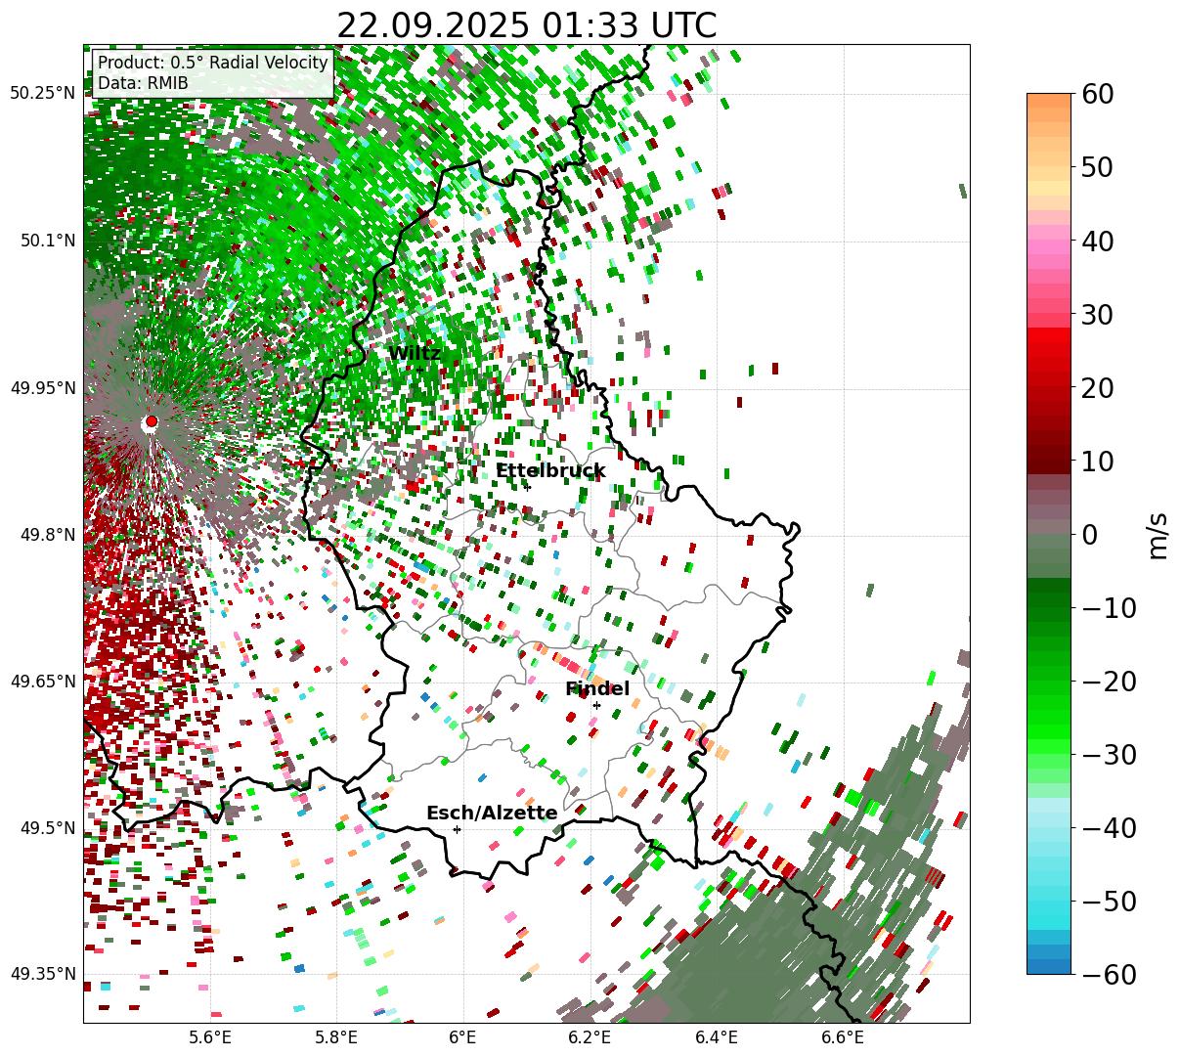Click the 6.4°E longitude tick label
1180x1057 pixels.
click(717, 1037)
